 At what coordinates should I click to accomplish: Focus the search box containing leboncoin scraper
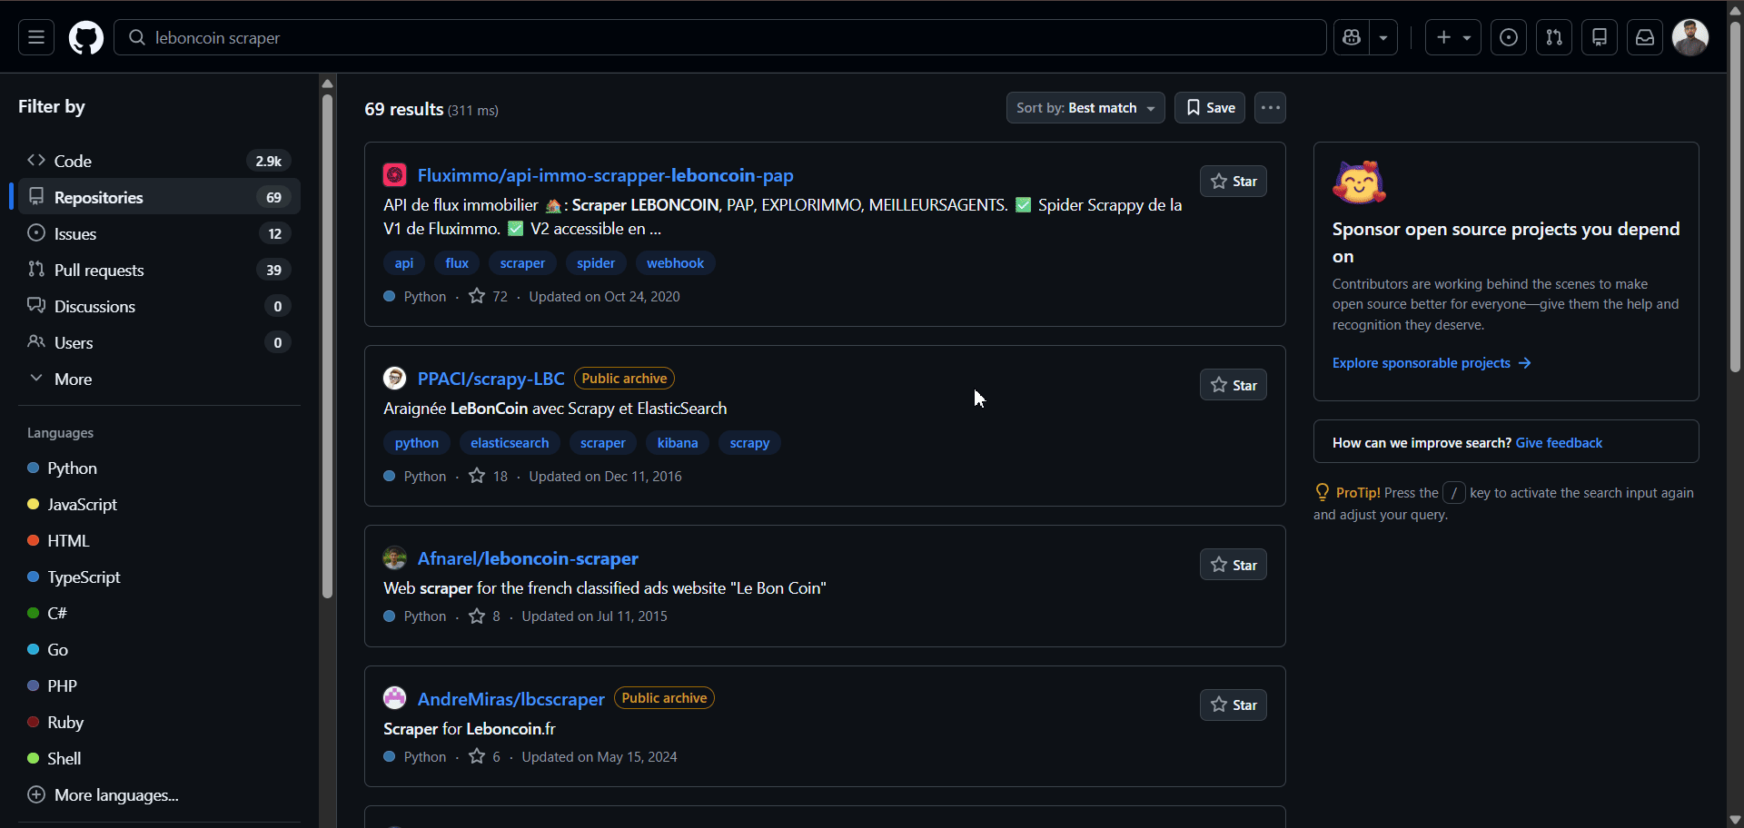click(x=720, y=37)
